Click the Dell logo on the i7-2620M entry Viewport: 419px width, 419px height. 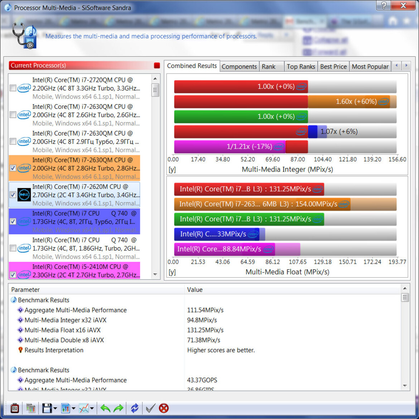click(24, 195)
